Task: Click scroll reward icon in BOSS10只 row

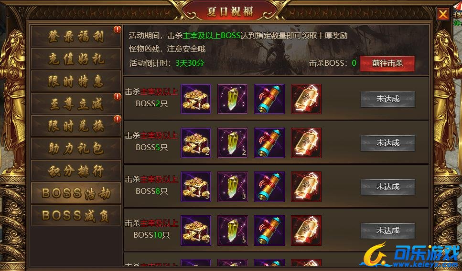Action: pyautogui.click(x=269, y=231)
